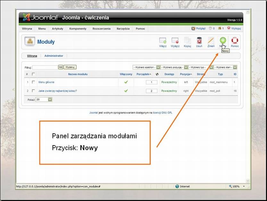Open Jakie zwierzę najbardziej lubisz? link
The width and height of the screenshot is (267, 201).
coord(58,91)
